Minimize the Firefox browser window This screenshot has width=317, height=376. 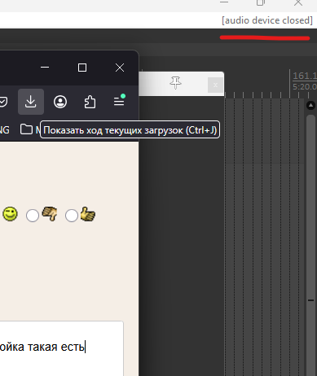tap(45, 68)
